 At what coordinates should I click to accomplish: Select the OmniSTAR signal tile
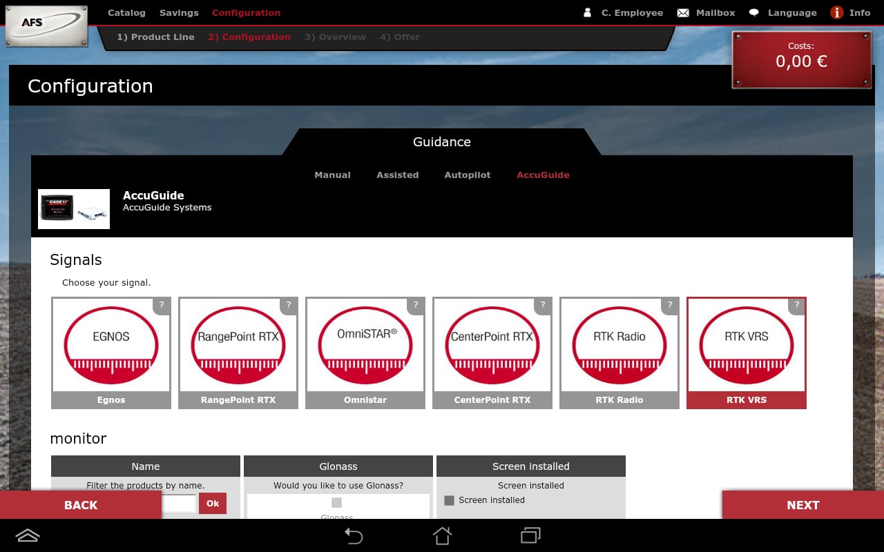coord(365,353)
